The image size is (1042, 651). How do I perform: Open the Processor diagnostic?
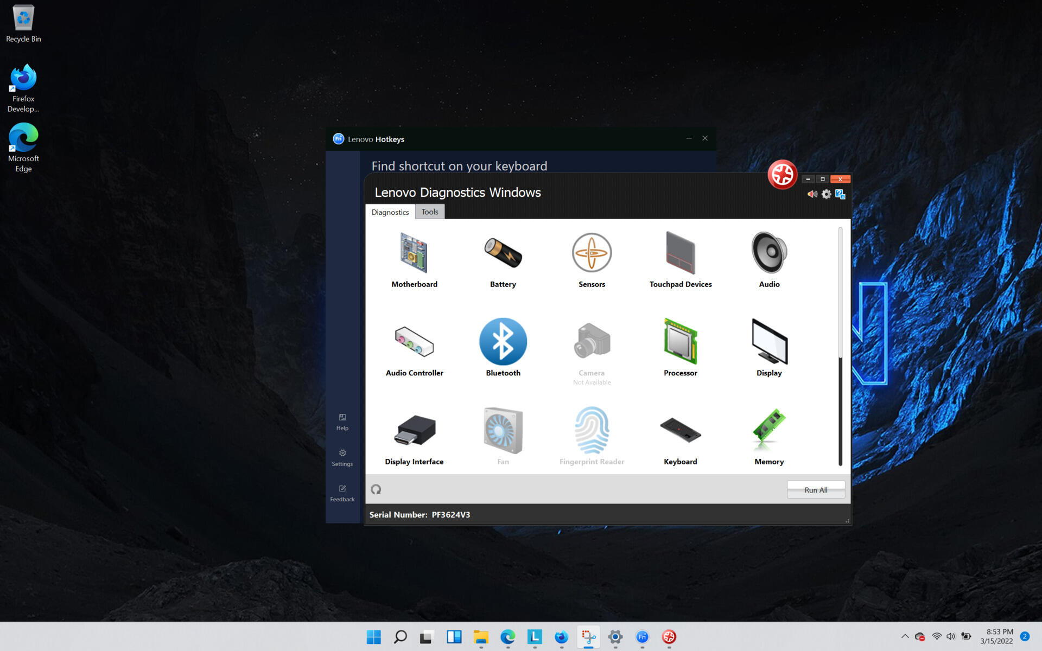tap(681, 341)
